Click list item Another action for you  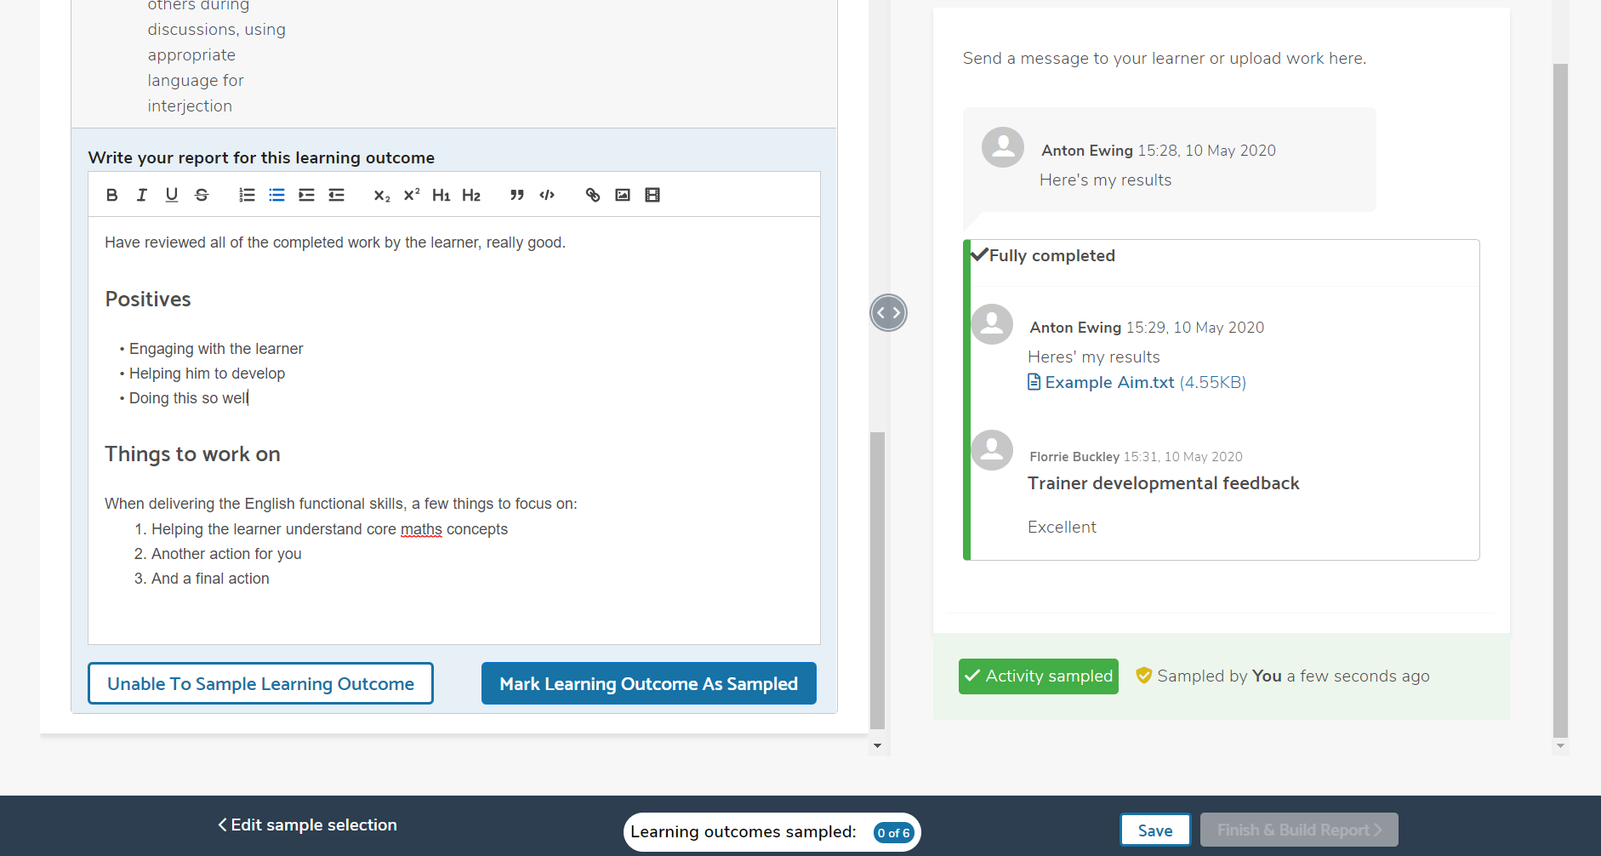226,554
